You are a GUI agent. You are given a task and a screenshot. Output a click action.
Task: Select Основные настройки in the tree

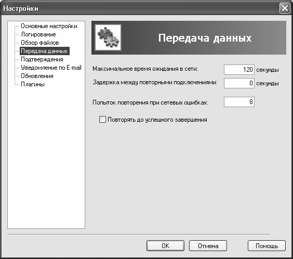point(49,26)
